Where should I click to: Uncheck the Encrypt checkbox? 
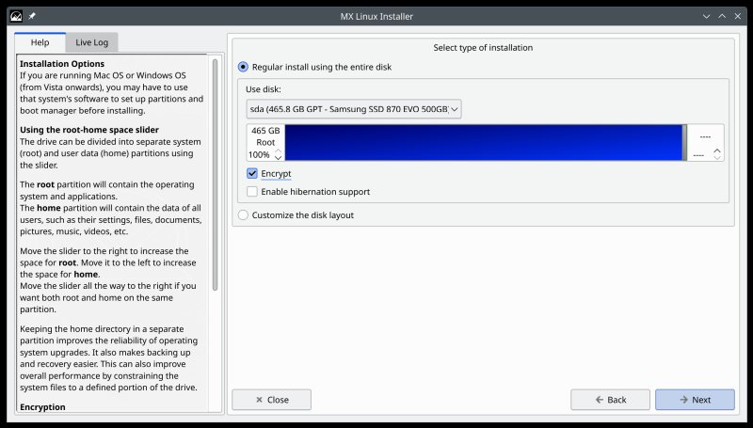[x=252, y=174]
